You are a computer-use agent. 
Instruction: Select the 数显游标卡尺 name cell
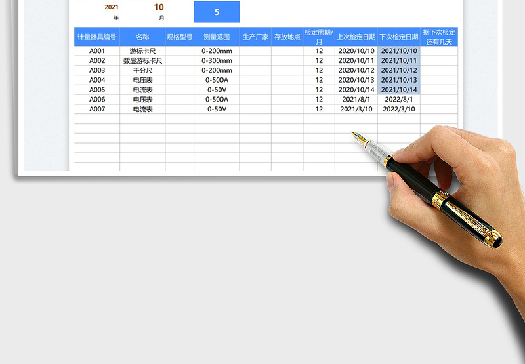[x=142, y=61]
